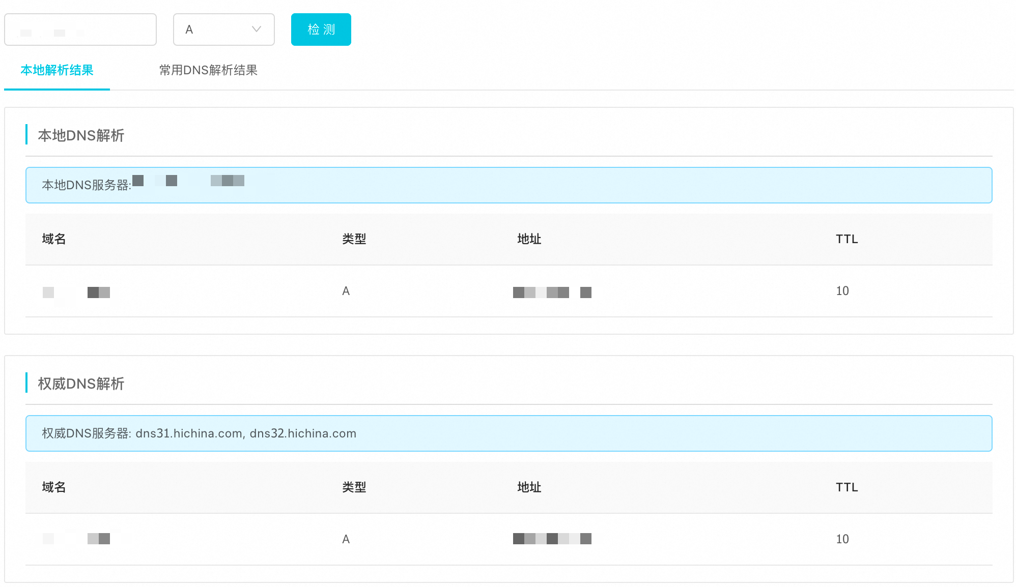Click 域名 column header in local DNS table

coord(54,239)
